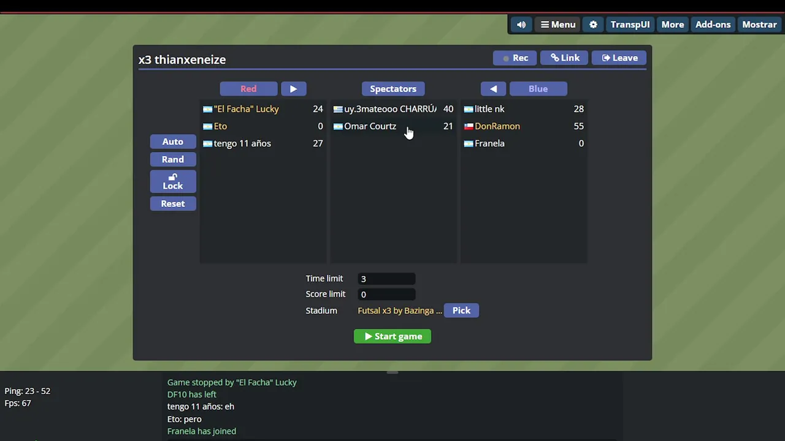785x441 pixels.
Task: Copy the room Link
Action: tap(565, 58)
